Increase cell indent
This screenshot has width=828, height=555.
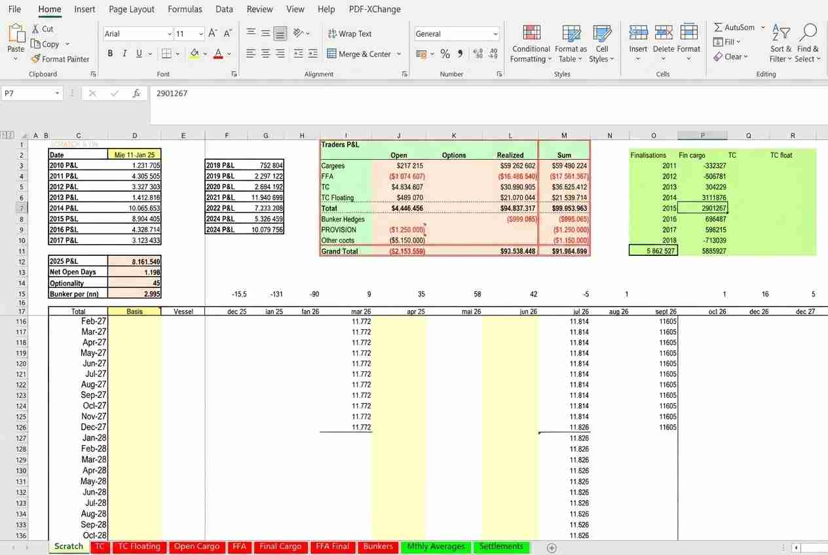point(313,54)
